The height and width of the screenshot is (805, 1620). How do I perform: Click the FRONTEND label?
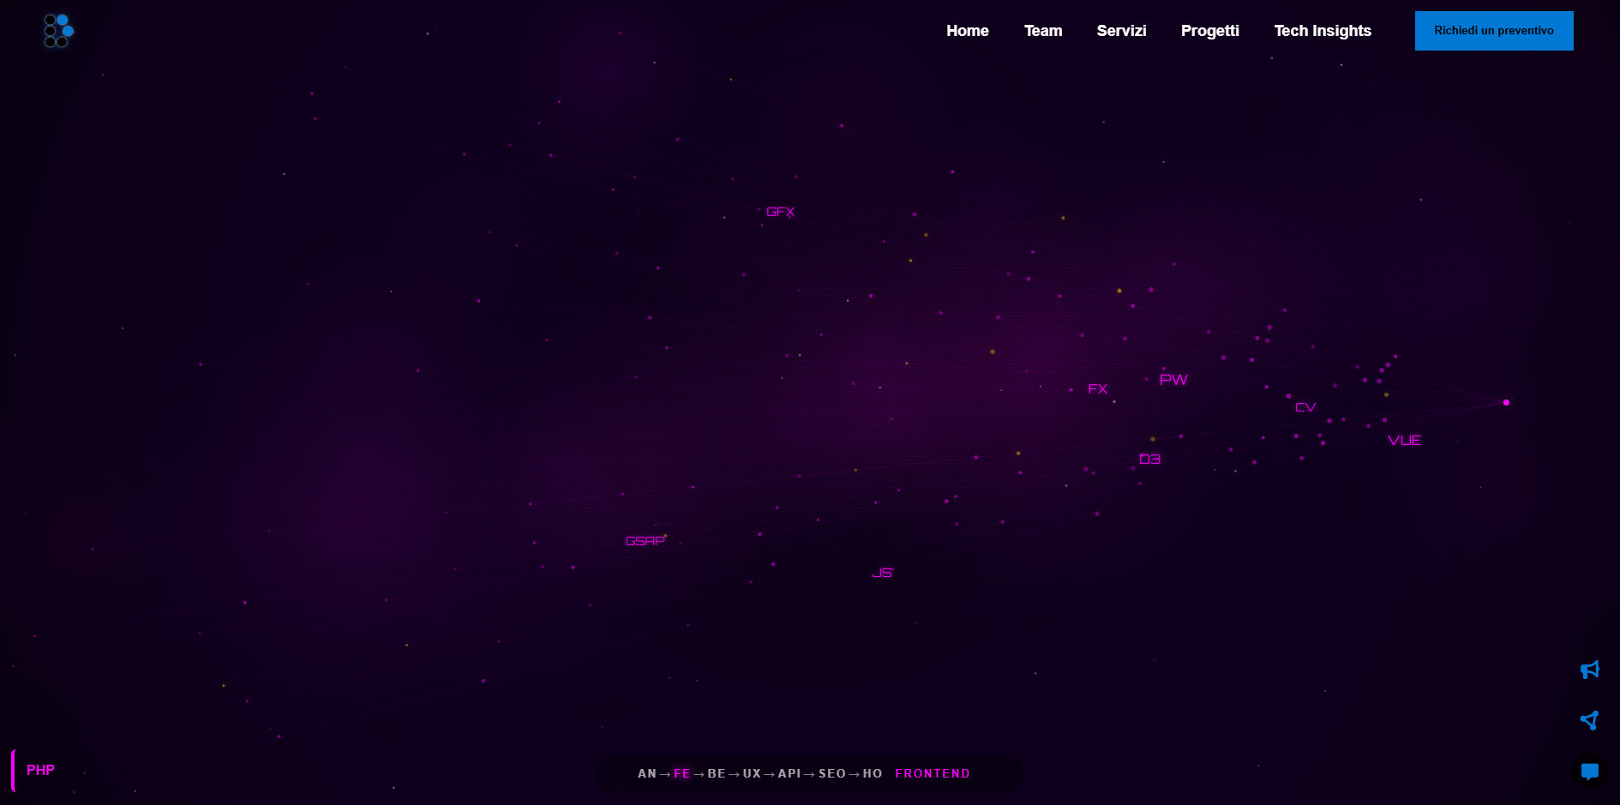(x=933, y=773)
